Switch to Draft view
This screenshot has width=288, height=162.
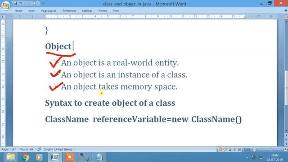click(x=239, y=149)
